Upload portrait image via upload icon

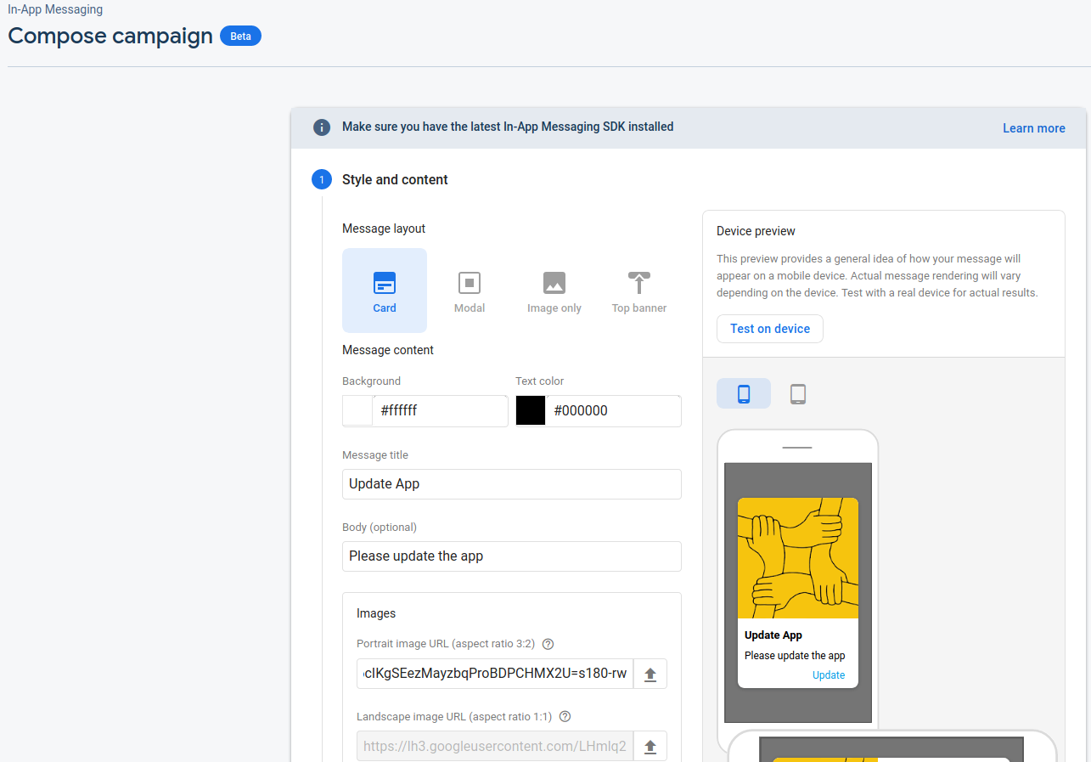pos(650,674)
